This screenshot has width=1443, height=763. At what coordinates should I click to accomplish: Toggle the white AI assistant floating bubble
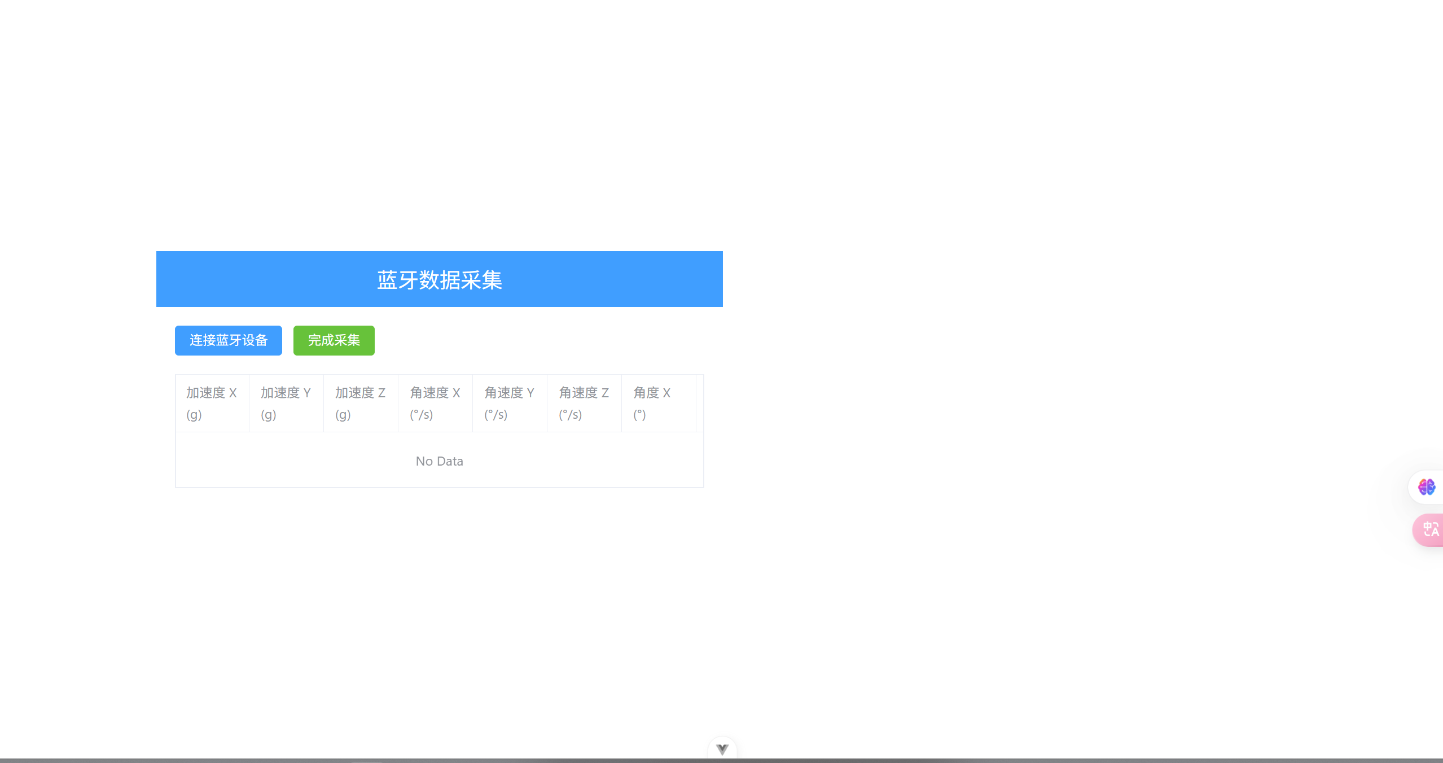[x=1428, y=486]
